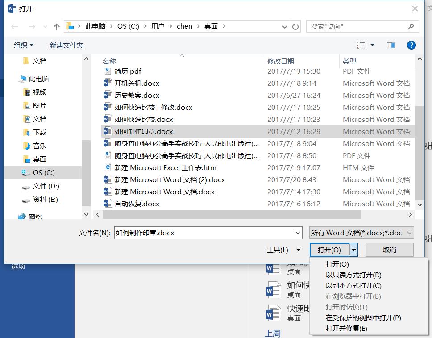Open the 所有 Word 文档 file type dropdown
Screen dimensions: 432x338
361,233
